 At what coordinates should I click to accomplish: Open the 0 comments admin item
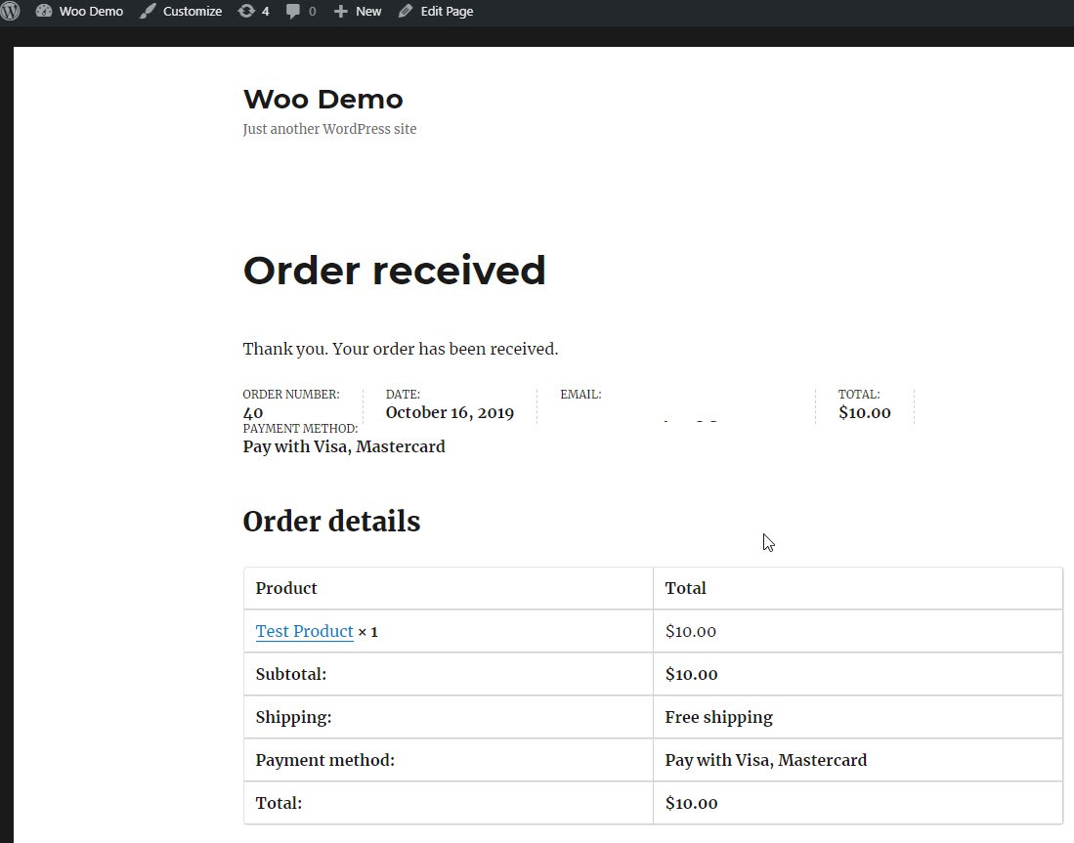pyautogui.click(x=301, y=11)
